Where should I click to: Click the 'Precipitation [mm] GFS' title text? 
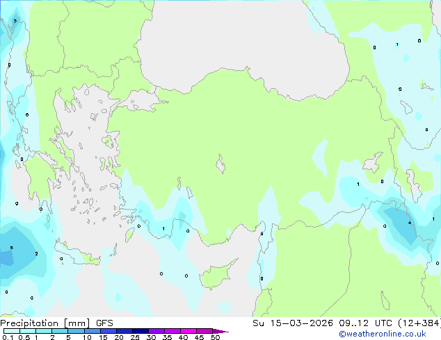[x=56, y=323]
